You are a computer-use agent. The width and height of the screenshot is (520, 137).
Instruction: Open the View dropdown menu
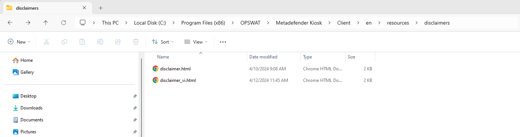[x=196, y=42]
